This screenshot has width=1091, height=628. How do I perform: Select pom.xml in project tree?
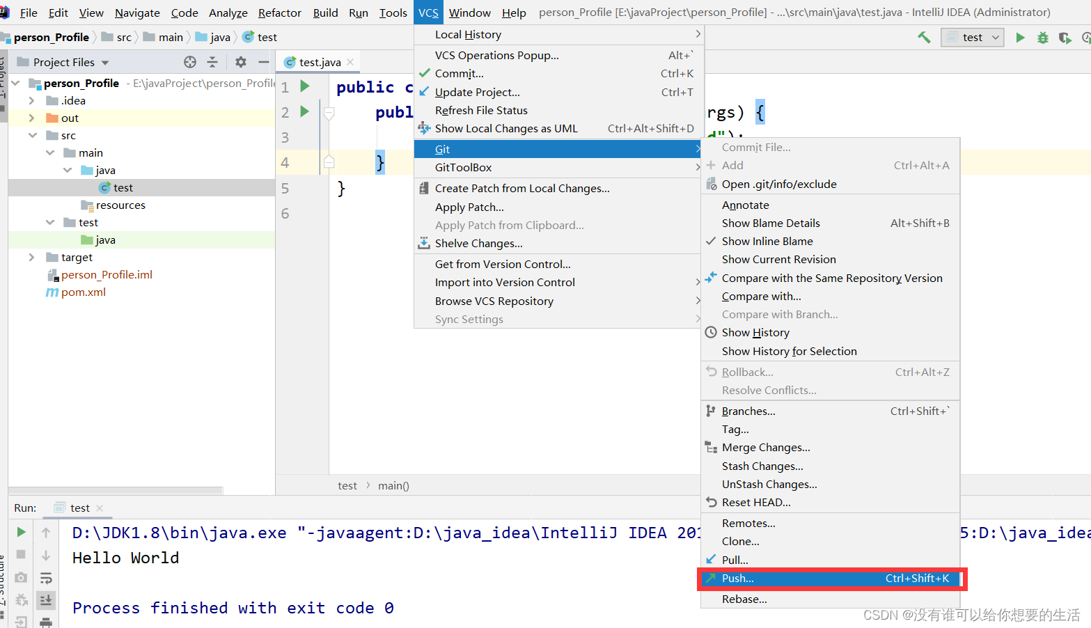coord(84,292)
